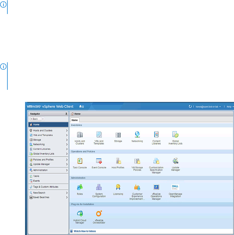Screen dimensions: 234x235
Task: Launch the Task Console icon
Action: (80, 161)
